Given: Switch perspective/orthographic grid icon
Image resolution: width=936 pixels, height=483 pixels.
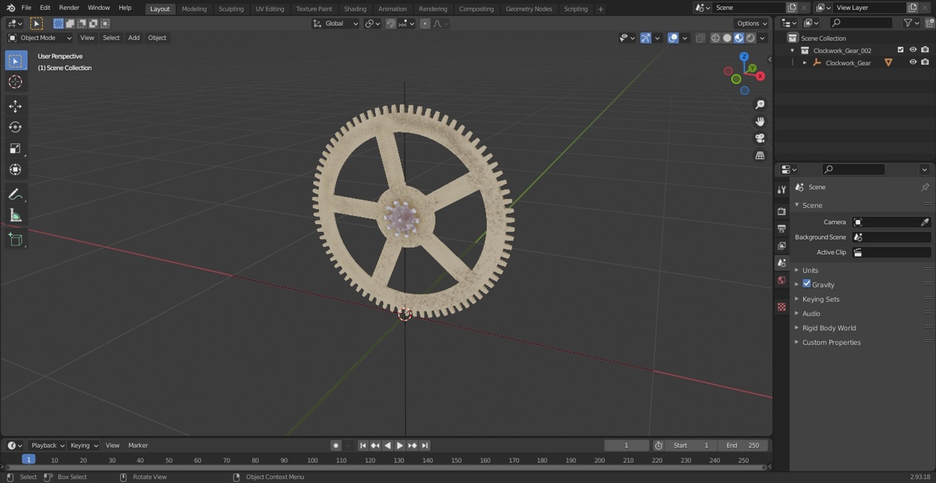Looking at the screenshot, I should [x=760, y=155].
